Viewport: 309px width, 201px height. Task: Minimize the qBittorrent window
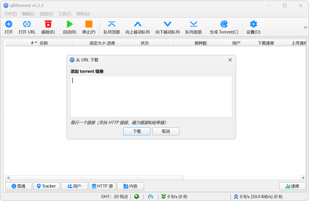pyautogui.click(x=269, y=5)
